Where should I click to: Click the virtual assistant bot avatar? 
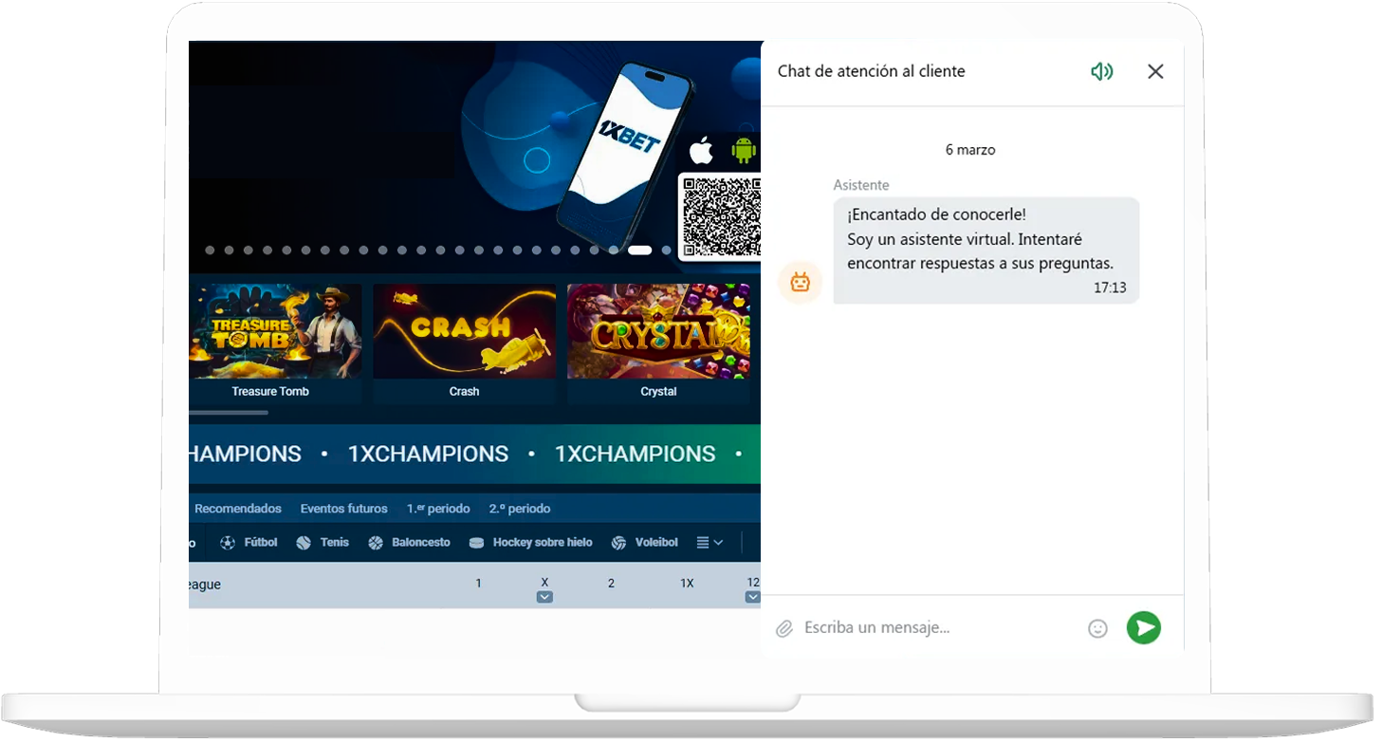pos(801,282)
